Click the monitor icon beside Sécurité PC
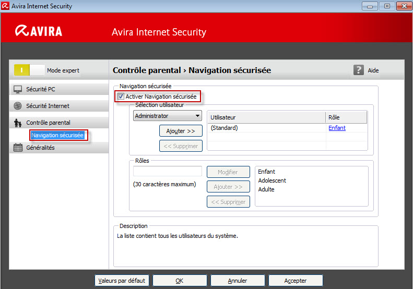Image resolution: width=413 pixels, height=289 pixels. tap(18, 89)
